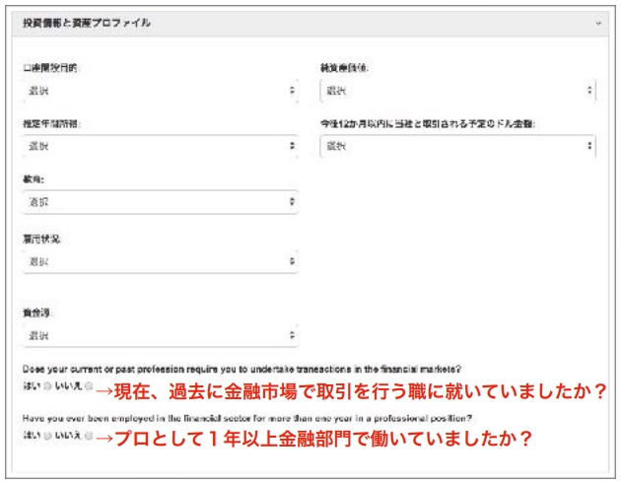Image resolution: width=621 pixels, height=484 pixels.
Task: Click the stepper arrows on 雇用状況 select
Action: (x=292, y=261)
